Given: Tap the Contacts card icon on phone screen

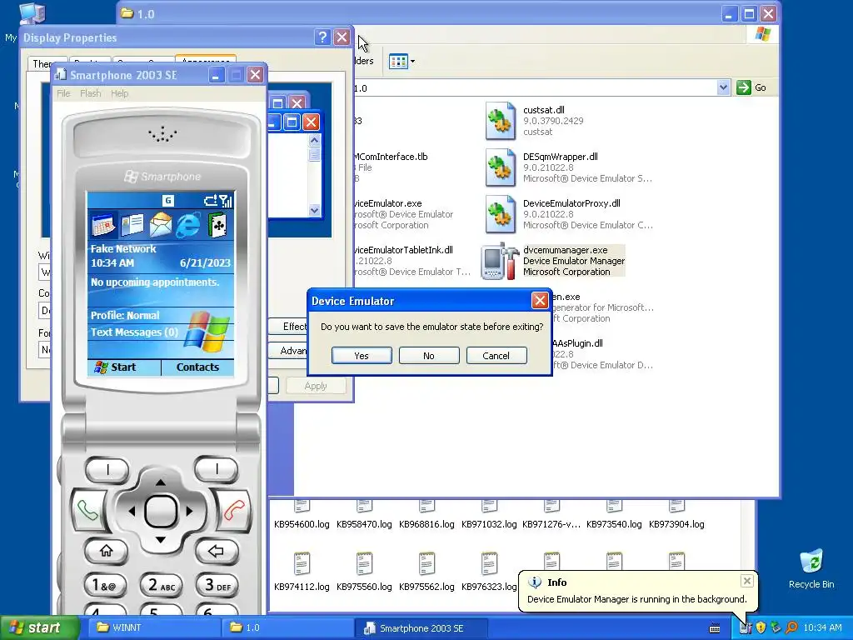Looking at the screenshot, I should tap(132, 224).
